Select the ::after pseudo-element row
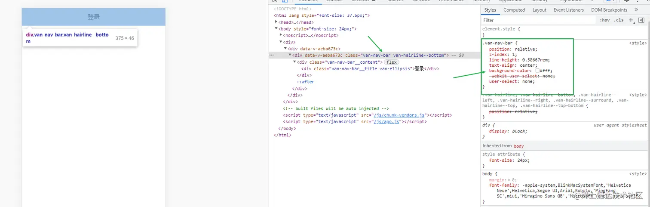This screenshot has height=207, width=650. pos(306,82)
